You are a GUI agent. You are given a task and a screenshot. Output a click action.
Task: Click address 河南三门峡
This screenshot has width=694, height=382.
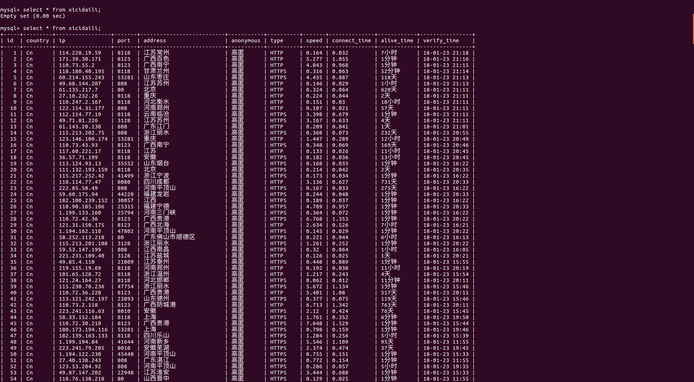(160, 213)
